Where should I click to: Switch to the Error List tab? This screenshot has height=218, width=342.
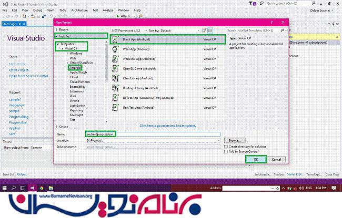click(8, 174)
